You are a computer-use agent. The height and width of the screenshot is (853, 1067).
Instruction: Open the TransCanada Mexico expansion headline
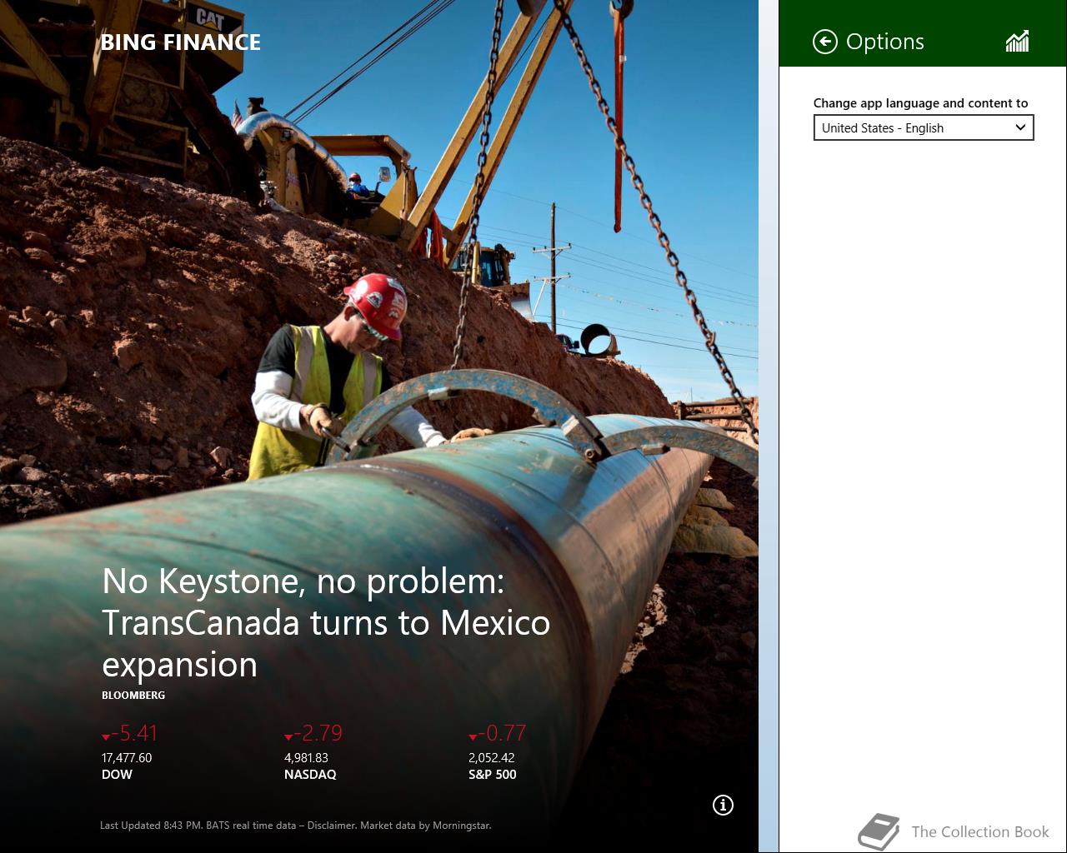click(x=326, y=622)
